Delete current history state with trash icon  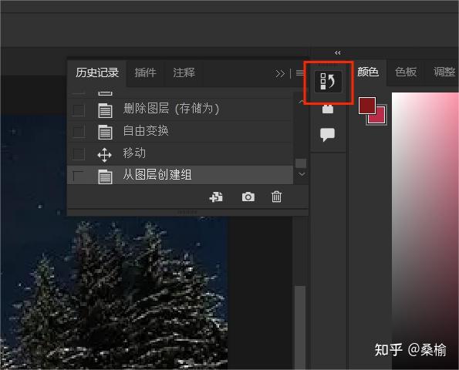click(x=276, y=197)
